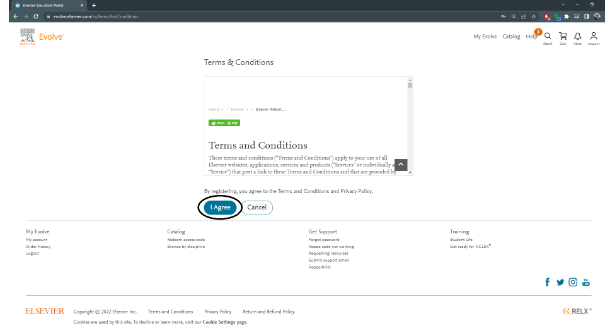Visit the Twitter social icon
605x328 pixels.
tap(560, 283)
